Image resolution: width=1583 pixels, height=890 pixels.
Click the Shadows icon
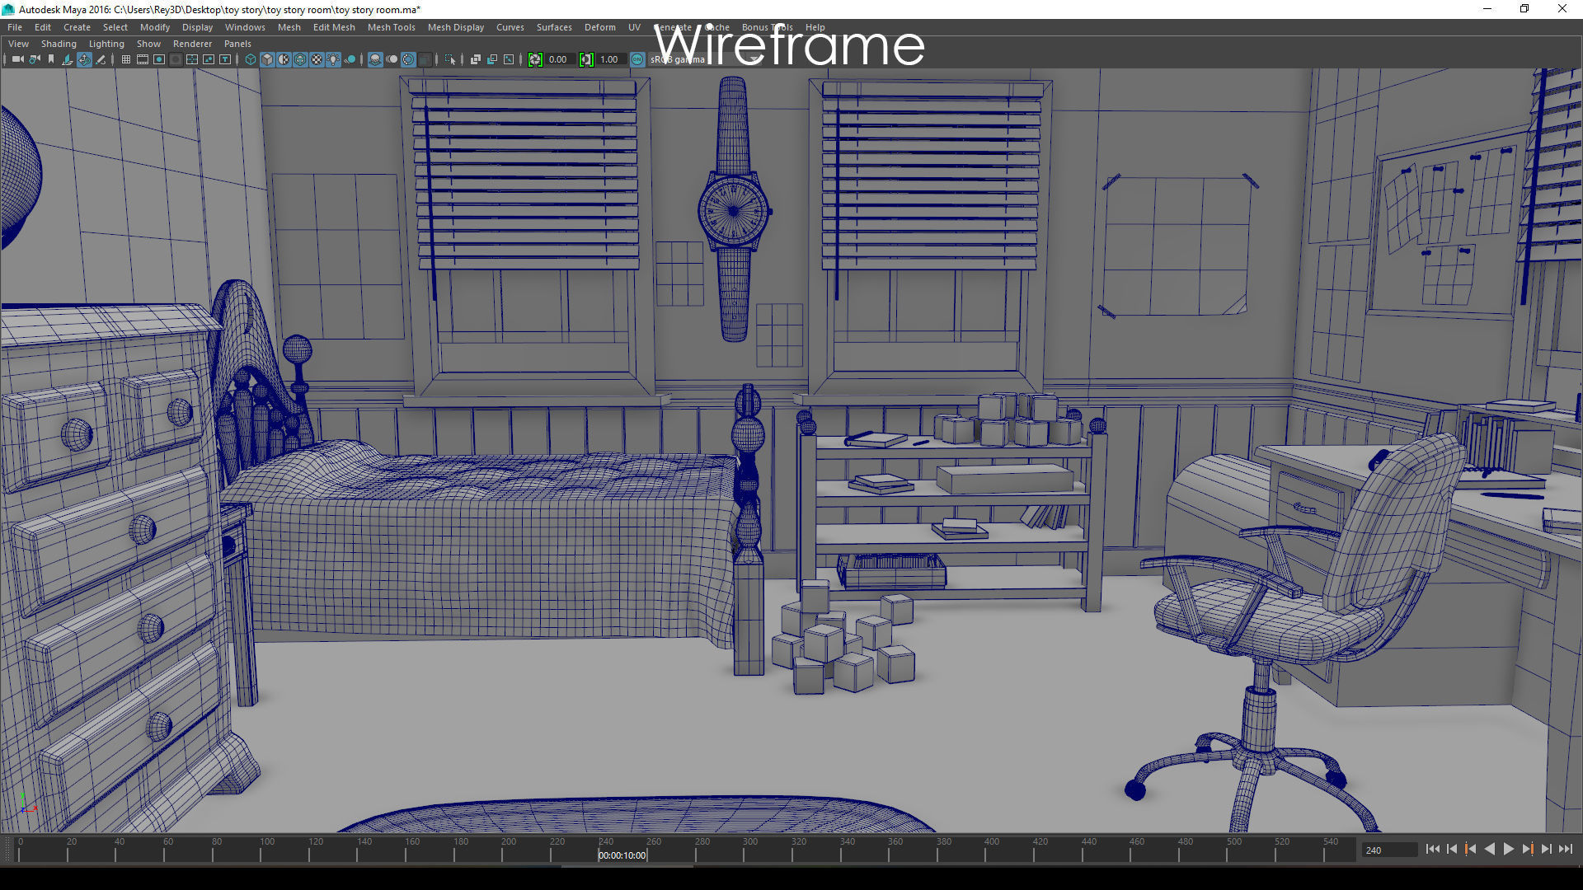coord(350,59)
